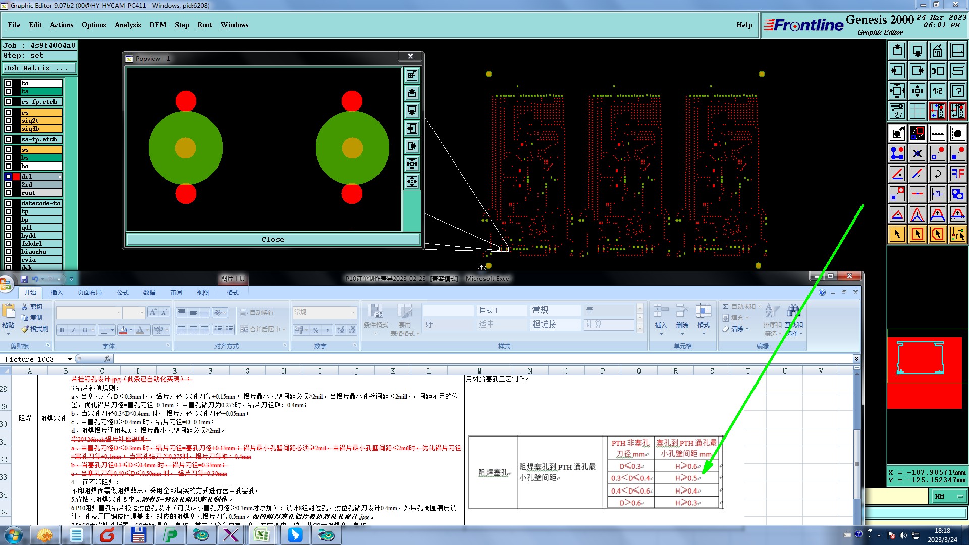Viewport: 969px width, 545px height.
Task: Open the DFM menu
Action: coord(157,25)
